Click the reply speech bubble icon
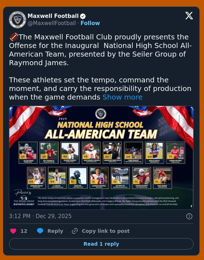Viewport: 204px width, 260px height. pos(40,231)
